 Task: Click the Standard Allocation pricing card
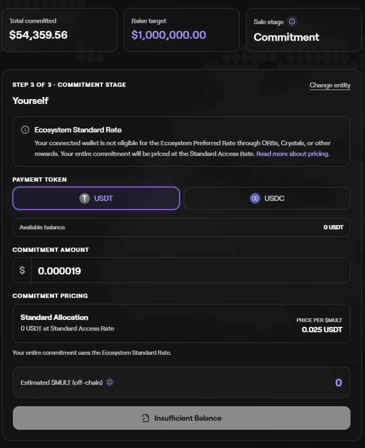182,323
